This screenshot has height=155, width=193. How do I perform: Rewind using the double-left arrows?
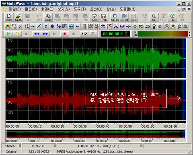pos(37,34)
